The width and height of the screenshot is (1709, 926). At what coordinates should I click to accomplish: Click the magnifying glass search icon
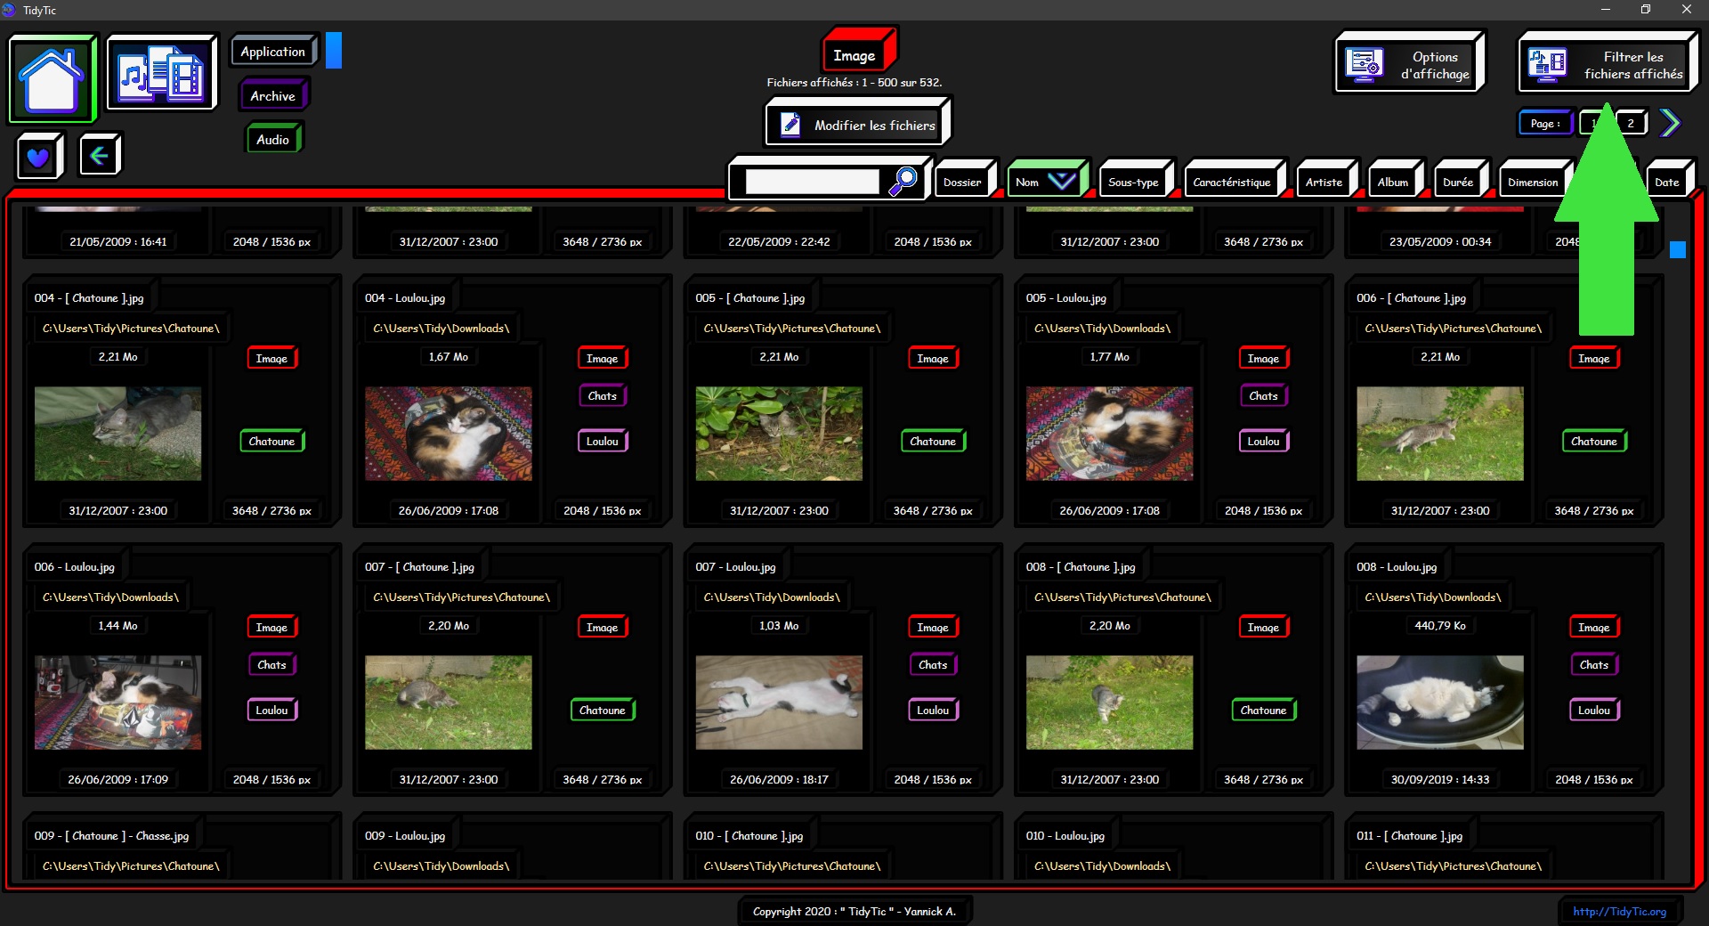pyautogui.click(x=903, y=181)
